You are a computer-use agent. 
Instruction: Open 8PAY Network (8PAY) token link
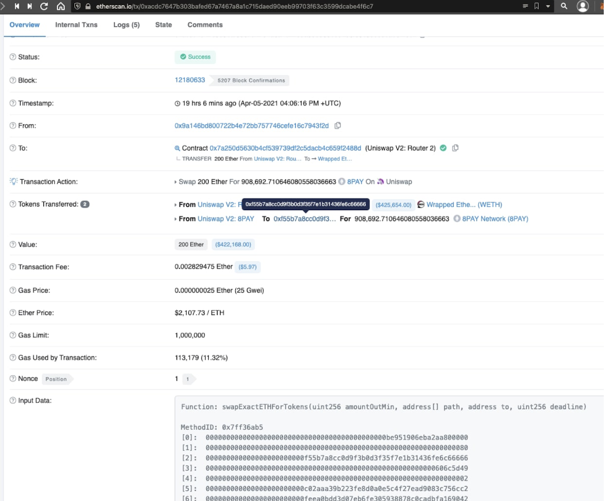click(495, 219)
